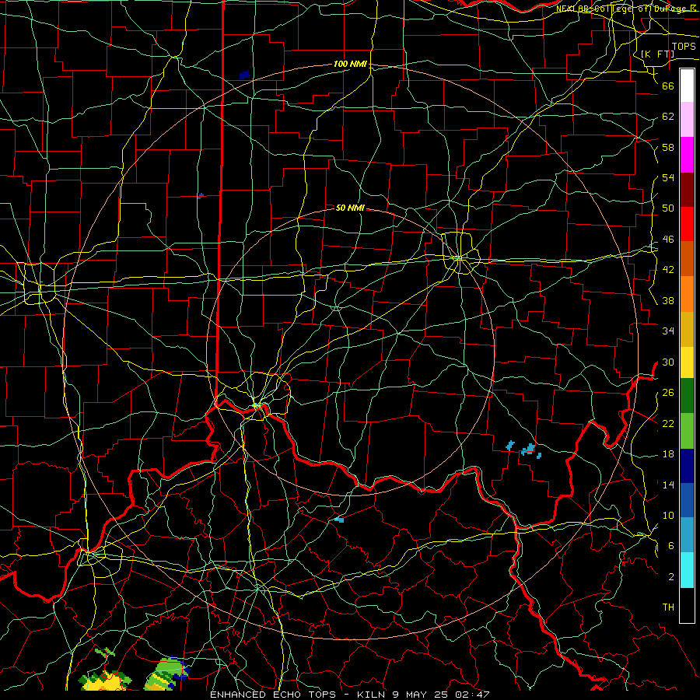This screenshot has height=700, width=700.
Task: Click the '50 NMI' range ring label
Action: point(350,208)
